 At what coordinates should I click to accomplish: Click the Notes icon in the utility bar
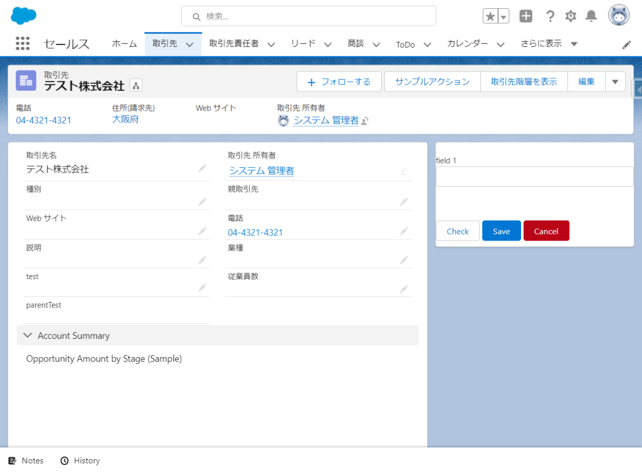13,460
